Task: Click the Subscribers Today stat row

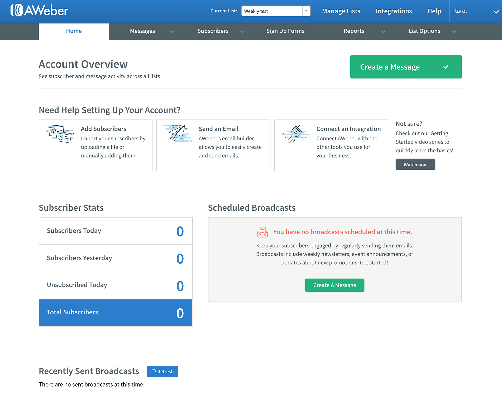Action: click(116, 231)
